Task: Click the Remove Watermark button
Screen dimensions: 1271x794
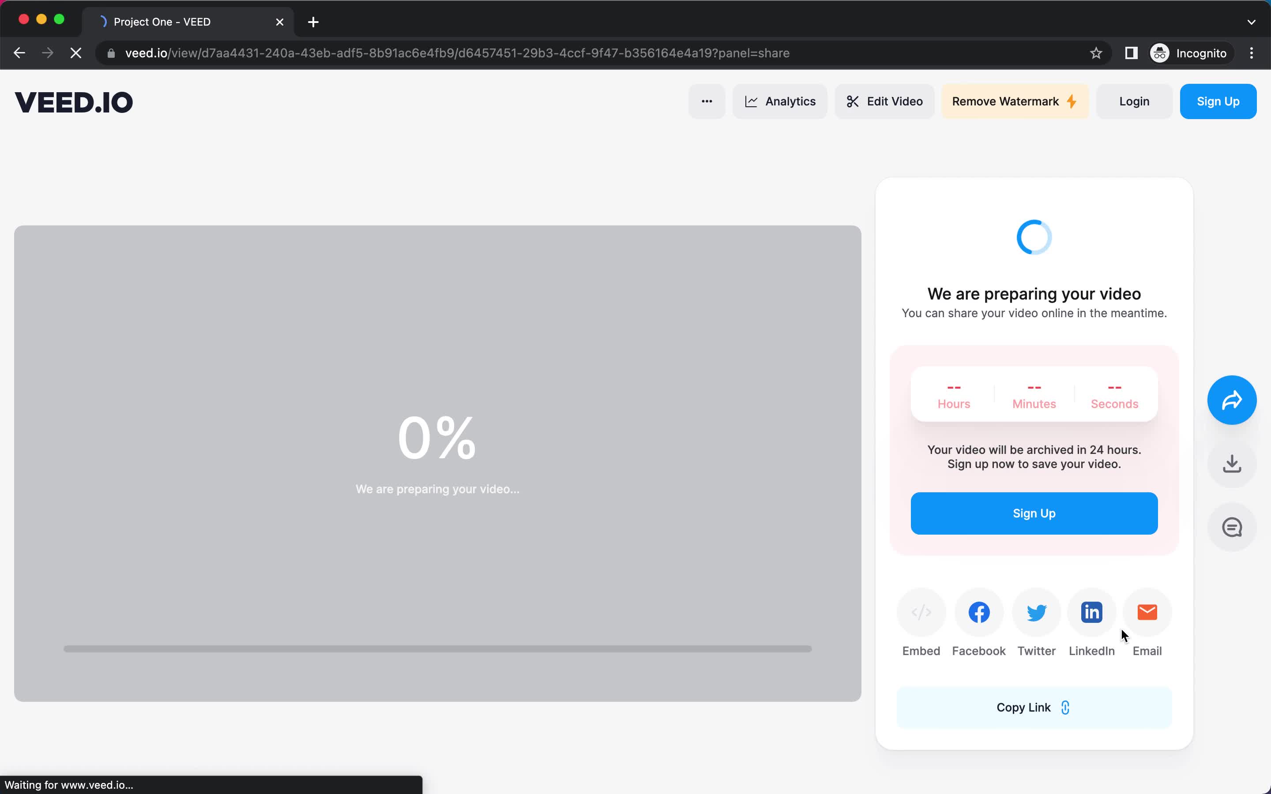Action: coord(1013,101)
